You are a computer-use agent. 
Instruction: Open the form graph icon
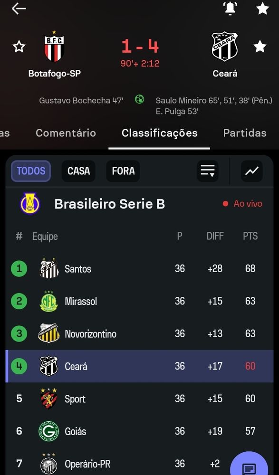click(x=251, y=171)
